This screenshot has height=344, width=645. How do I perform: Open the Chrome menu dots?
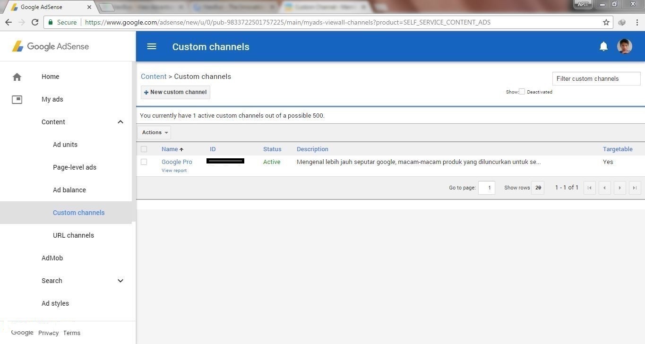pos(637,22)
